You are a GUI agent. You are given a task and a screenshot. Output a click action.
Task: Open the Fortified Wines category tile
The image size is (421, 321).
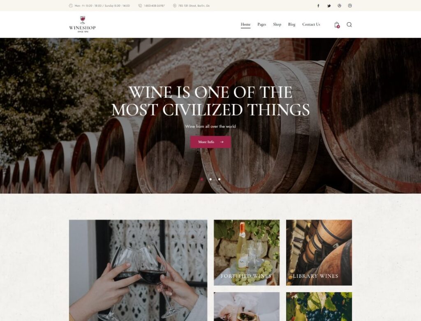[247, 252]
